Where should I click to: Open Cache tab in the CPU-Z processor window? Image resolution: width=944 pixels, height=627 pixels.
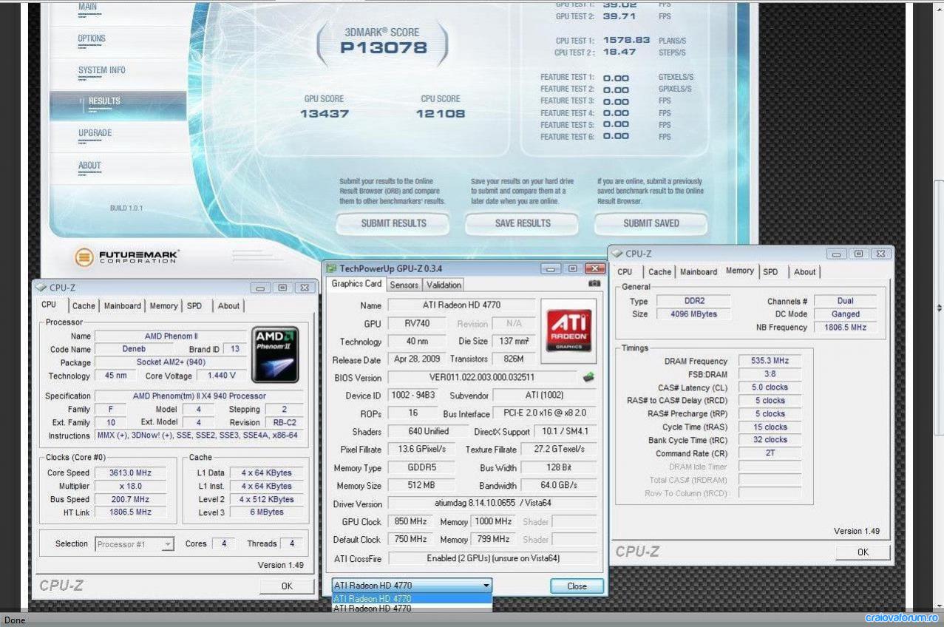tap(84, 306)
